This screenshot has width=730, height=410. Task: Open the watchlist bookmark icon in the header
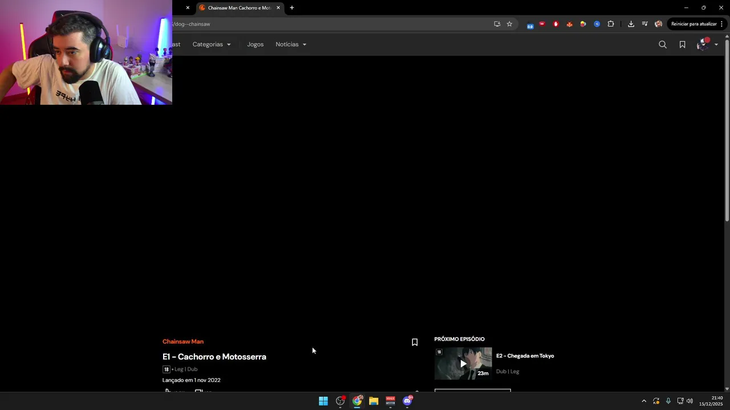(682, 44)
